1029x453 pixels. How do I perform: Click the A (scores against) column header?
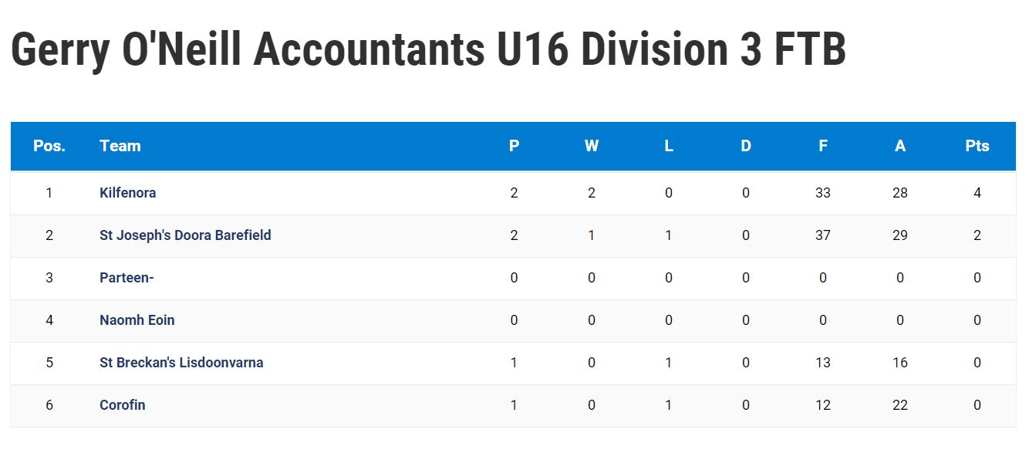point(900,146)
